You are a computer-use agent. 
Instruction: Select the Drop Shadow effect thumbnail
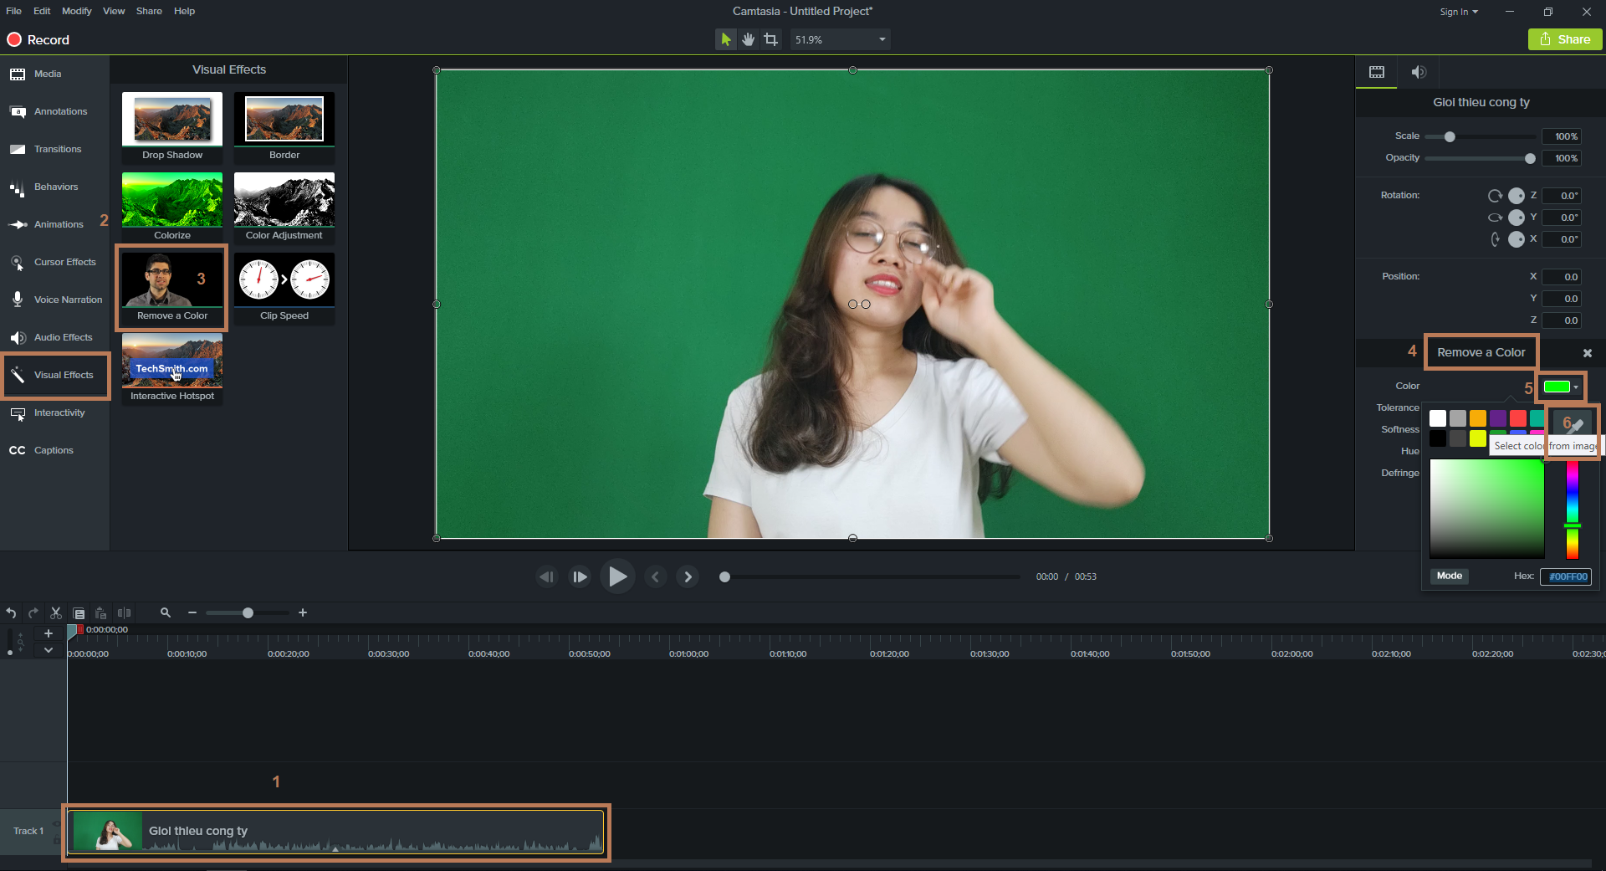pyautogui.click(x=172, y=127)
